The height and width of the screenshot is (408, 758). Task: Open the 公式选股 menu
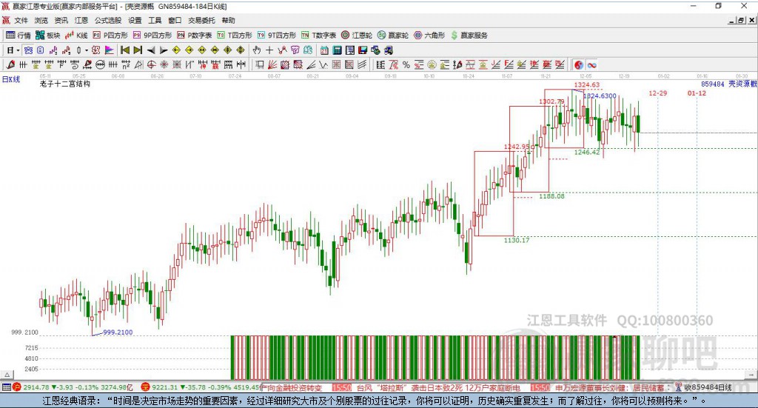[x=108, y=20]
